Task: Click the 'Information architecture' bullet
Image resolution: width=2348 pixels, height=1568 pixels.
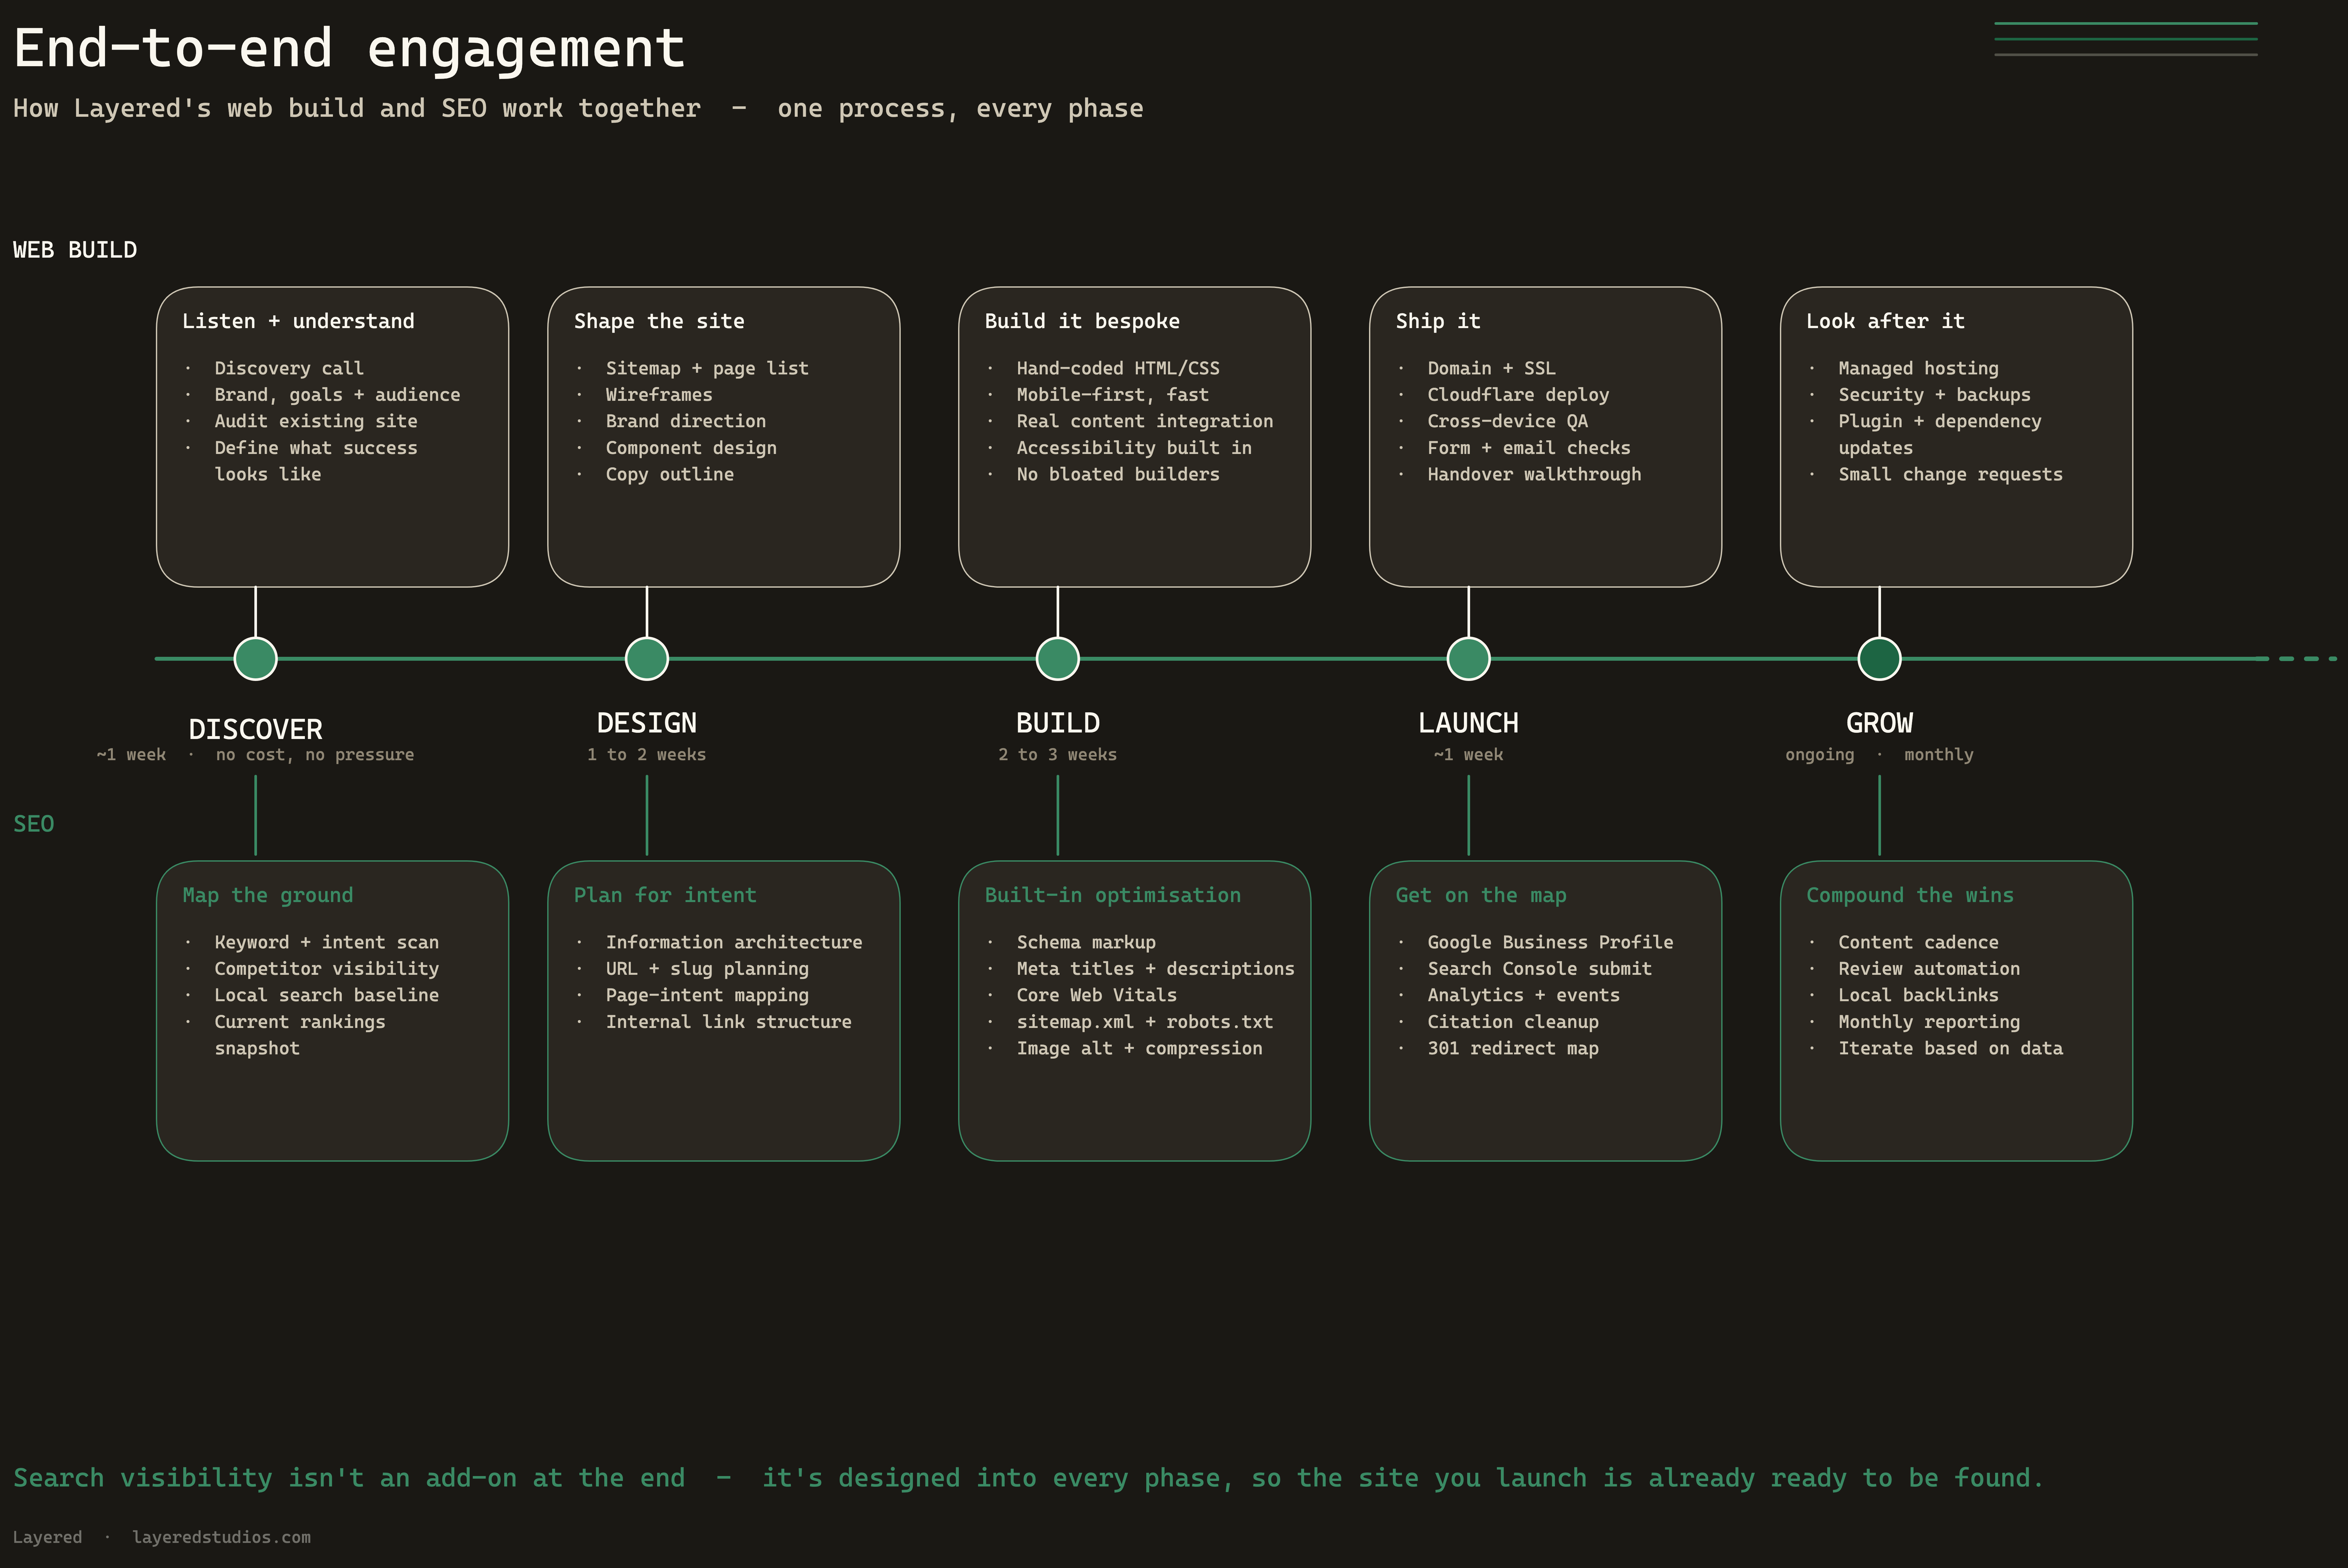Action: tap(734, 942)
